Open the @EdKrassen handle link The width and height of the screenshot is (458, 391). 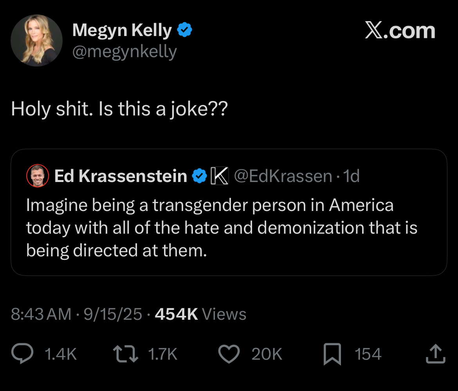tap(283, 176)
